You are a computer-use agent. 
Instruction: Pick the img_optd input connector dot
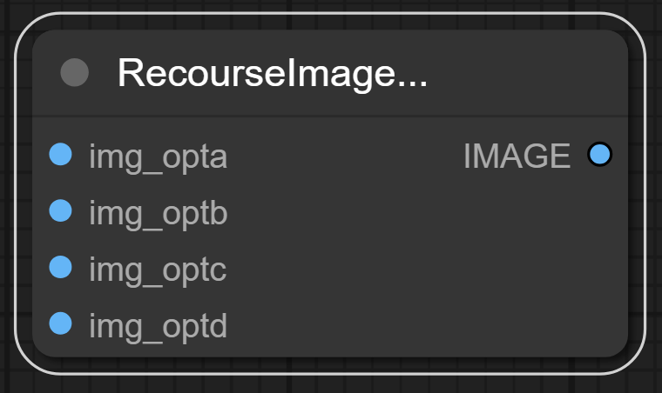pyautogui.click(x=60, y=324)
